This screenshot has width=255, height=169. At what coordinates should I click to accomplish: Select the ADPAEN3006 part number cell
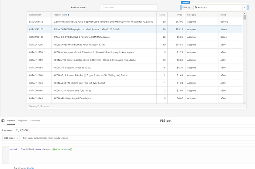(39, 45)
